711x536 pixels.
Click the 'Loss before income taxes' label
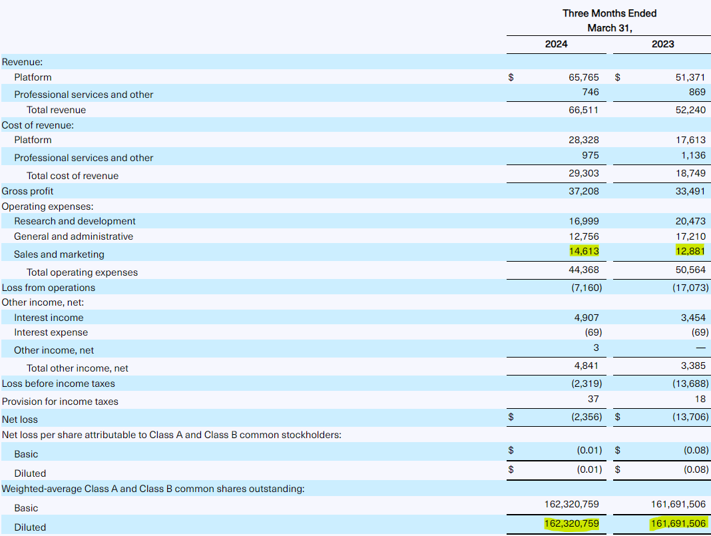coord(59,383)
